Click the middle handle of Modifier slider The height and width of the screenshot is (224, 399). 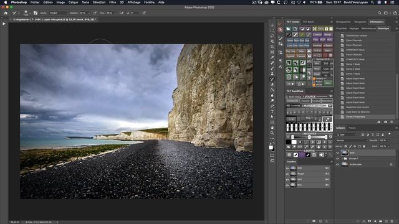click(309, 137)
